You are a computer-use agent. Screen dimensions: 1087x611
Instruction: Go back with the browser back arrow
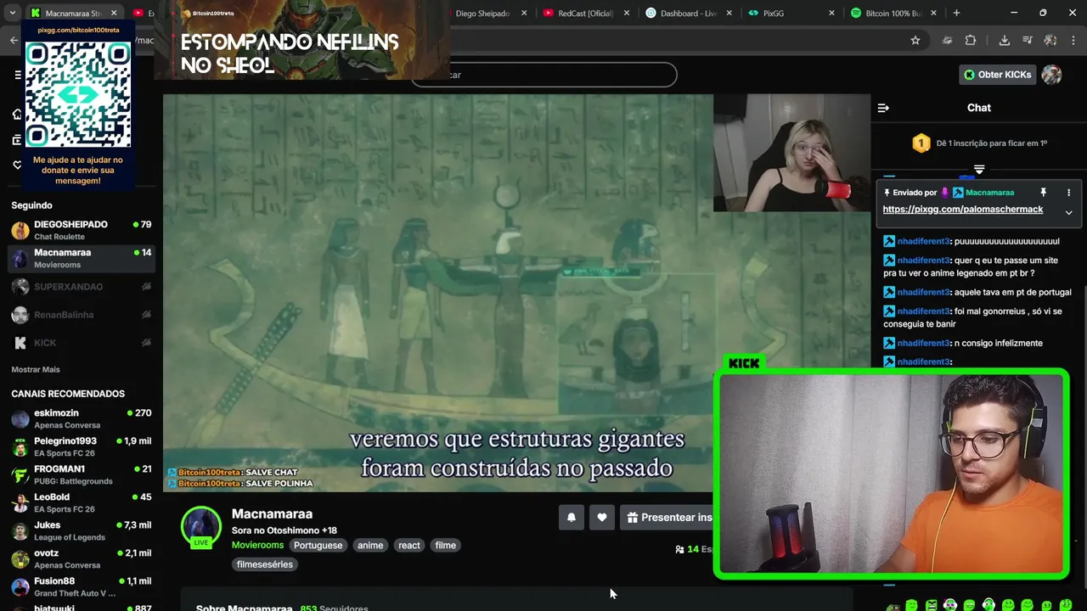[14, 40]
